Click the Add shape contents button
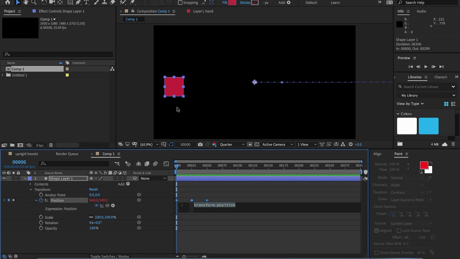 point(128,184)
